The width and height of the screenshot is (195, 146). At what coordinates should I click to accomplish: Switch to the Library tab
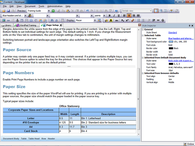pyautogui.click(x=7, y=25)
